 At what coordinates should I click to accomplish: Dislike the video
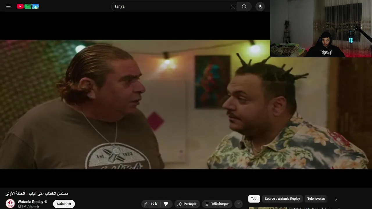pos(166,204)
